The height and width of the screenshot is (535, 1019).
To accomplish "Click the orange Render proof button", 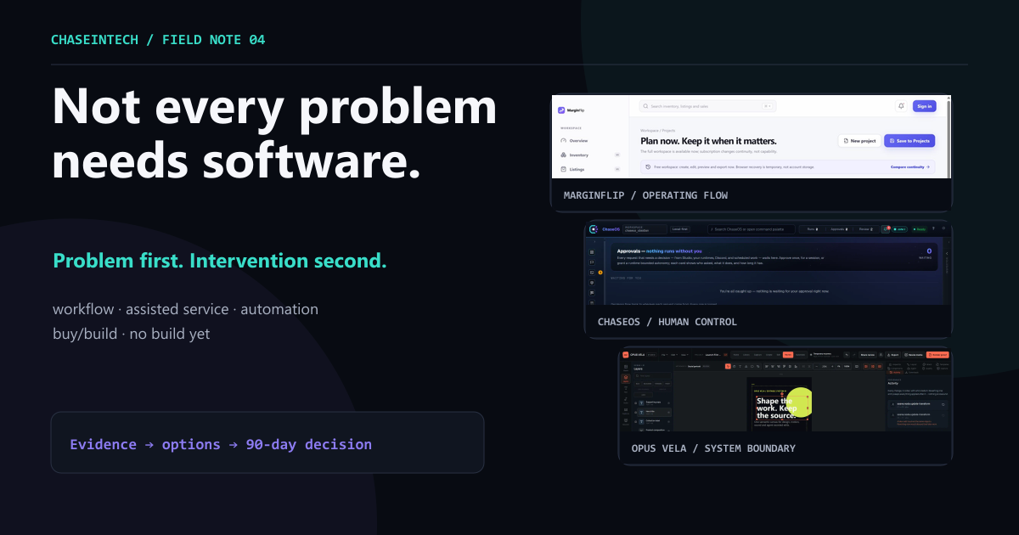I will click(937, 355).
